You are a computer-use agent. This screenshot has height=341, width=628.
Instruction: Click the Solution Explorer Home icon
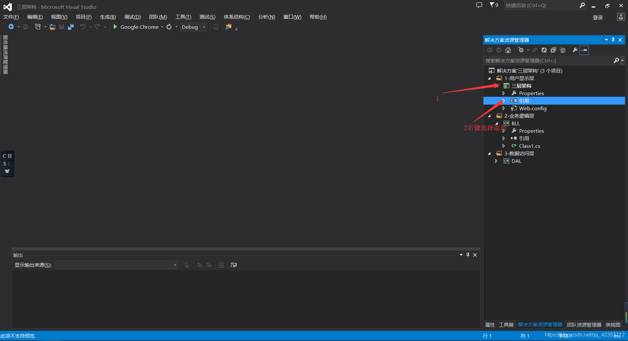pos(508,50)
